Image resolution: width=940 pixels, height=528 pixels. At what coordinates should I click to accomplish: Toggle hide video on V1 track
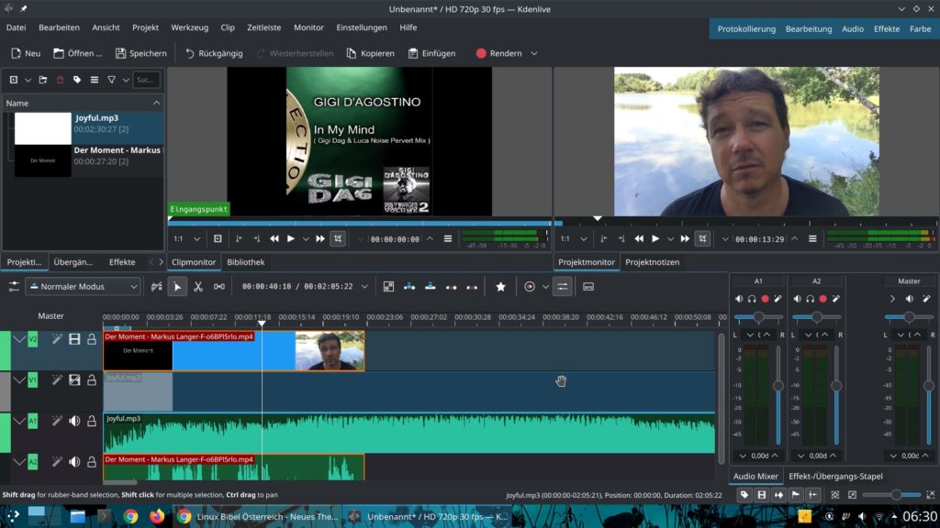coord(74,380)
